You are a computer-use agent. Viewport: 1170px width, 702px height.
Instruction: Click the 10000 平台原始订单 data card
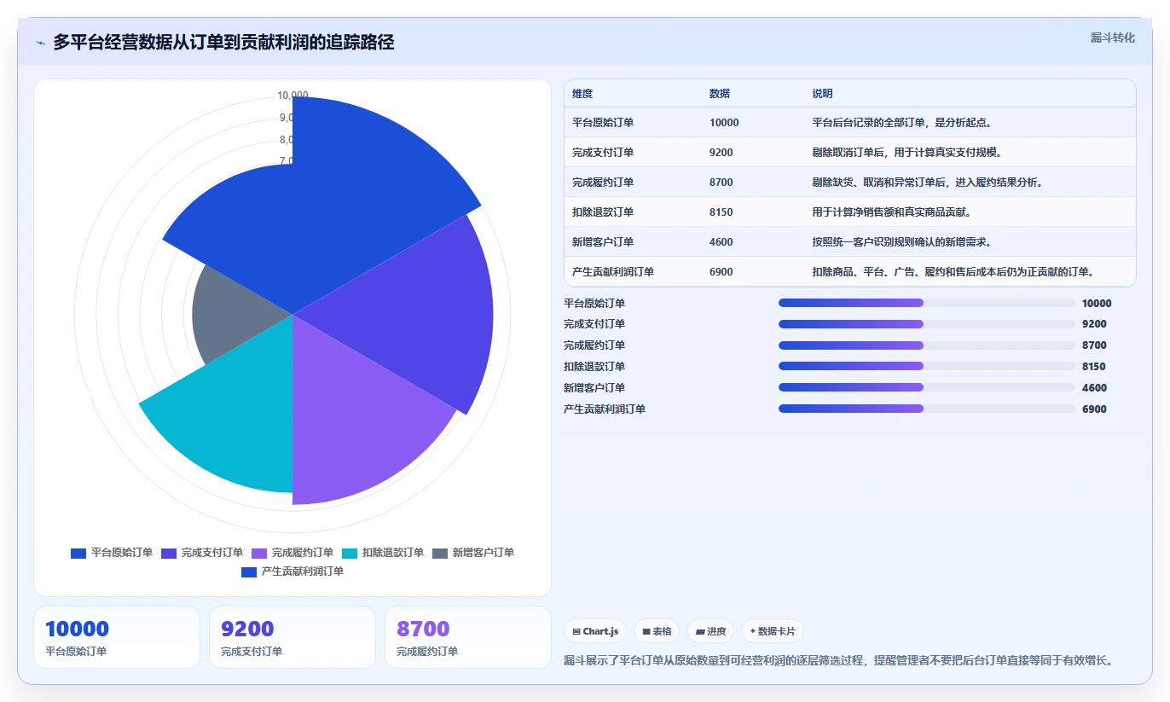[x=117, y=637]
